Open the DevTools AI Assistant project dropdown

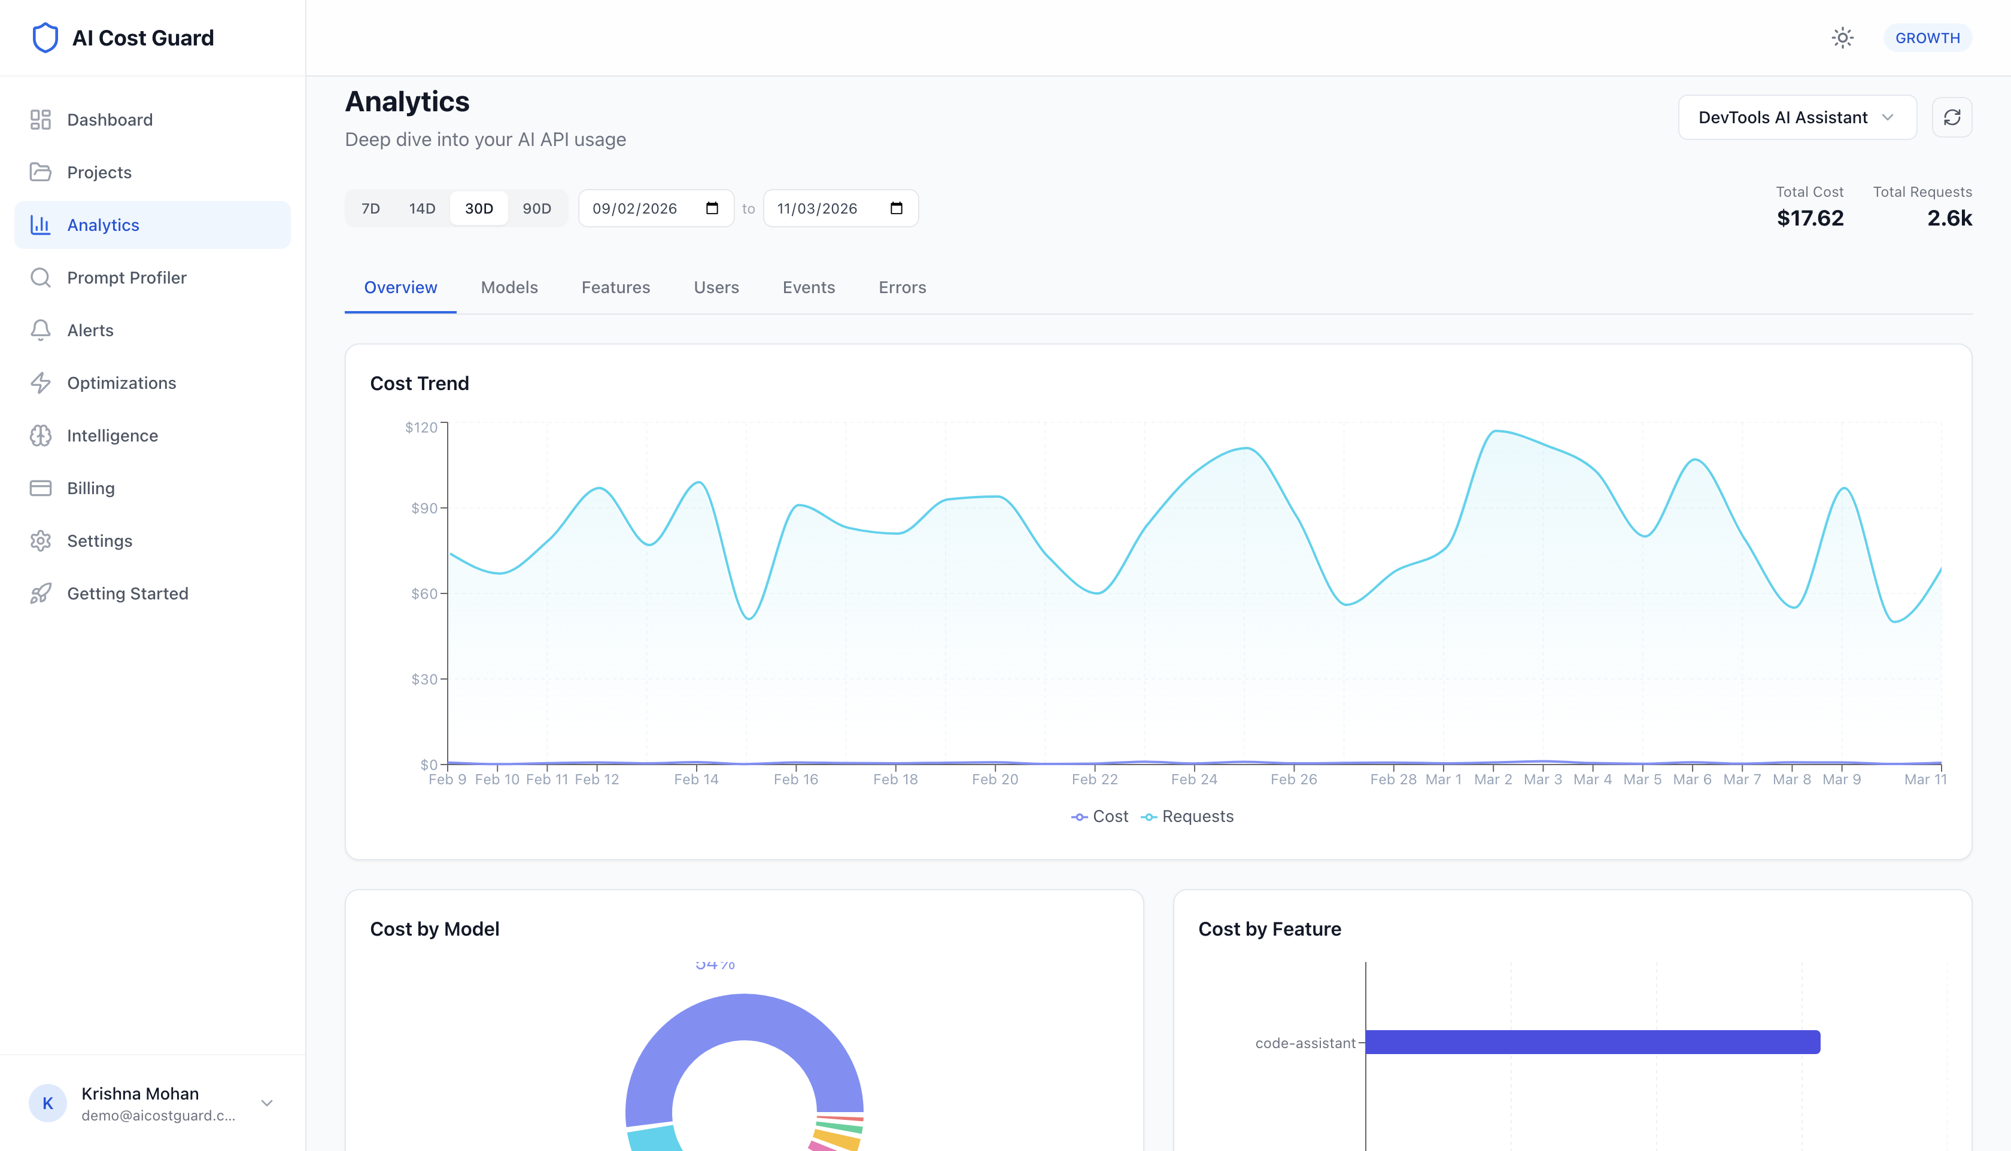click(1796, 118)
